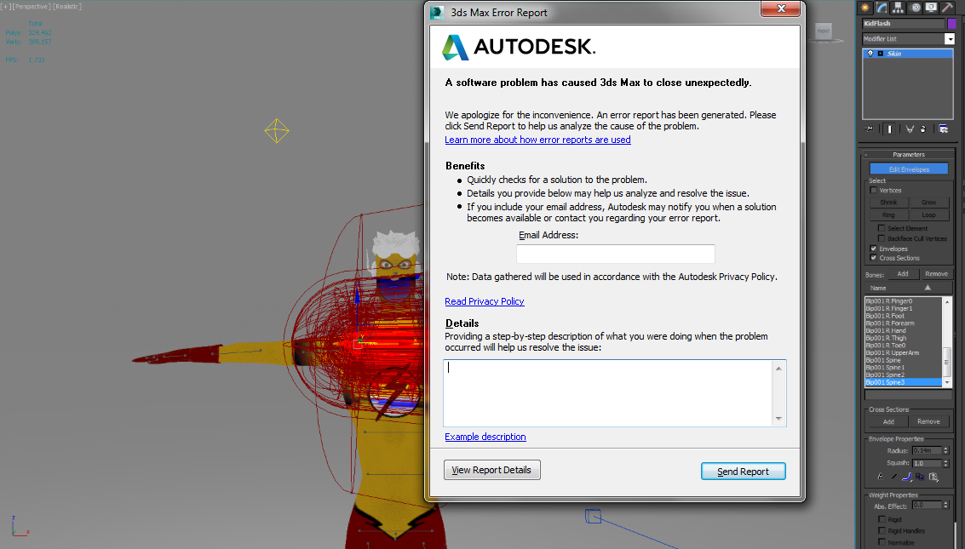The width and height of the screenshot is (965, 549).
Task: Toggle Absolute envelope 'A' icon
Action: [881, 477]
